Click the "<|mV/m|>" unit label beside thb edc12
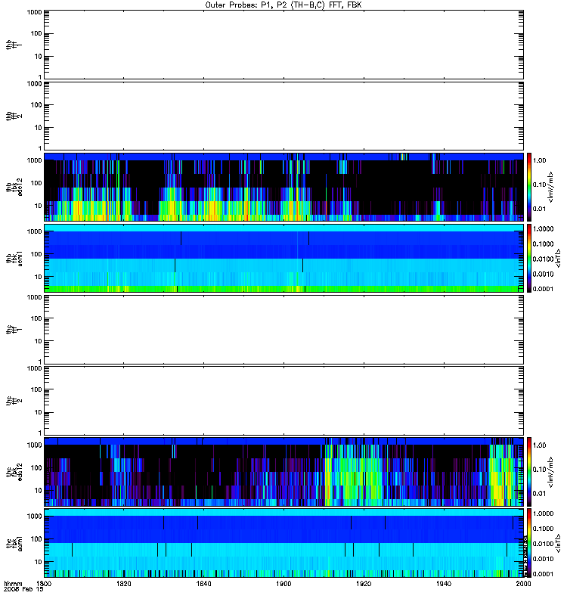567x605 pixels. pos(551,187)
